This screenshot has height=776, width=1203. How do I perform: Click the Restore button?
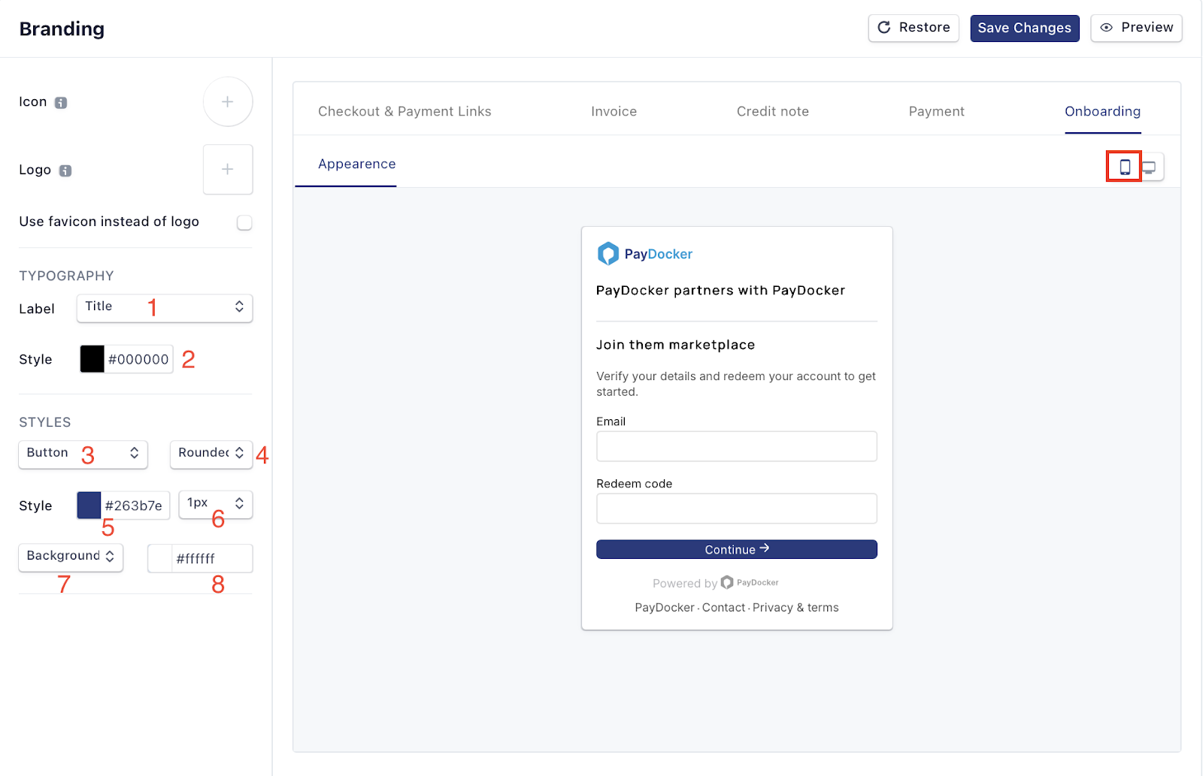pyautogui.click(x=913, y=29)
